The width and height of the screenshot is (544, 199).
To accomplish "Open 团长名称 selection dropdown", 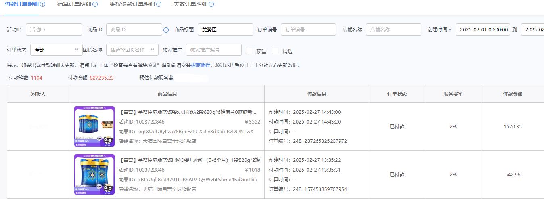I will click(132, 50).
